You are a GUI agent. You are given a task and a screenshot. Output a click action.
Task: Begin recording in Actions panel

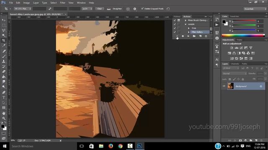click(183, 36)
